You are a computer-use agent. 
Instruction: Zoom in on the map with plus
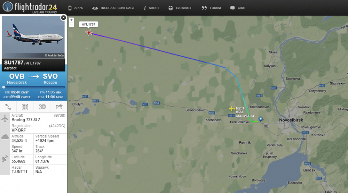[x=71, y=20]
